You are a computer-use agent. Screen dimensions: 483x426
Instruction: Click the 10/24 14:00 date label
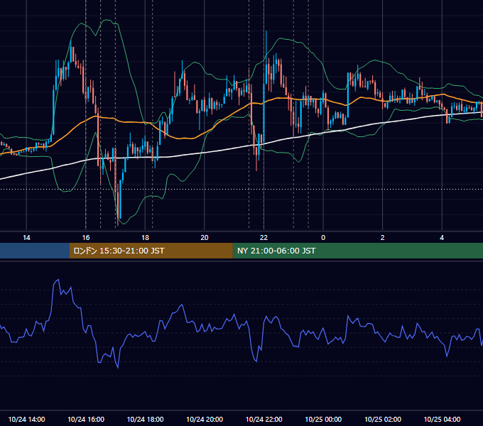(x=26, y=419)
